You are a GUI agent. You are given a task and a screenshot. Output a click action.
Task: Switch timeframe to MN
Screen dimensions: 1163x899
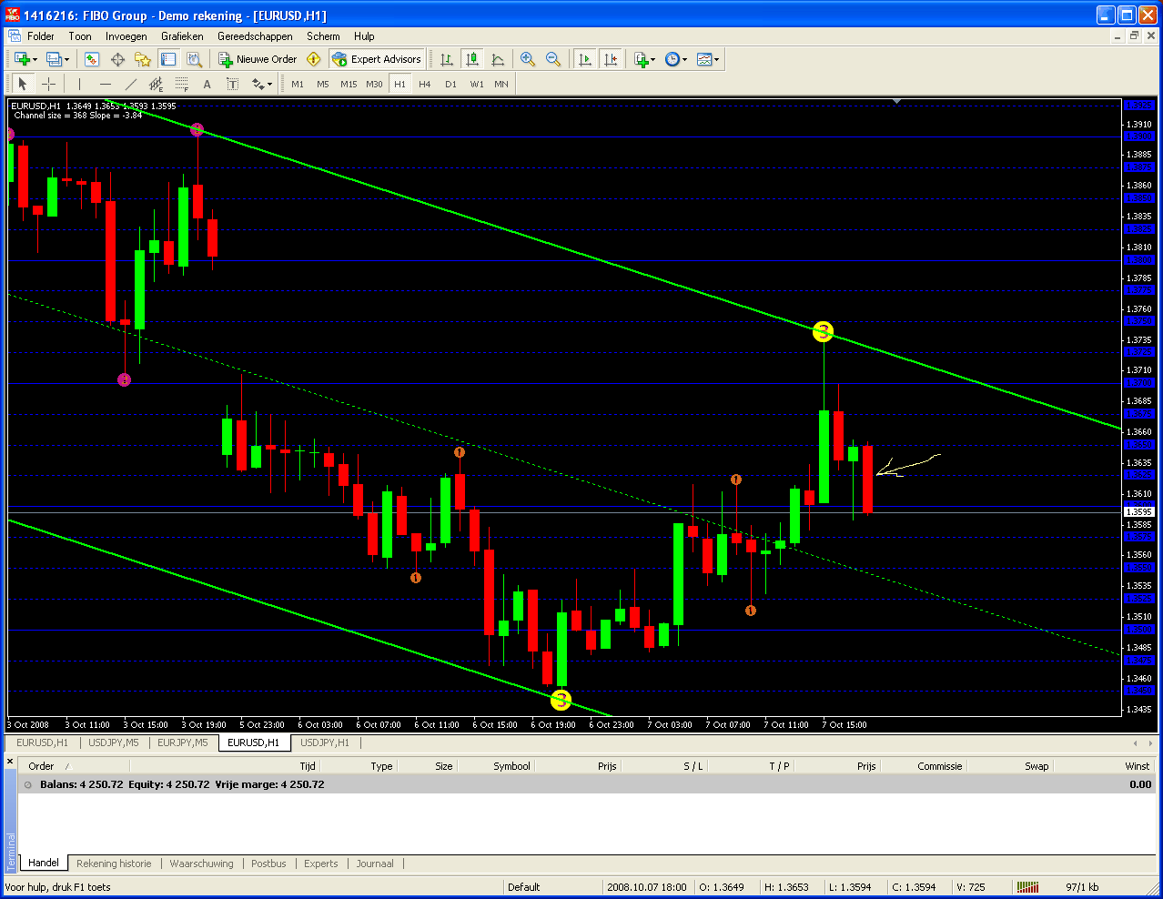click(501, 84)
